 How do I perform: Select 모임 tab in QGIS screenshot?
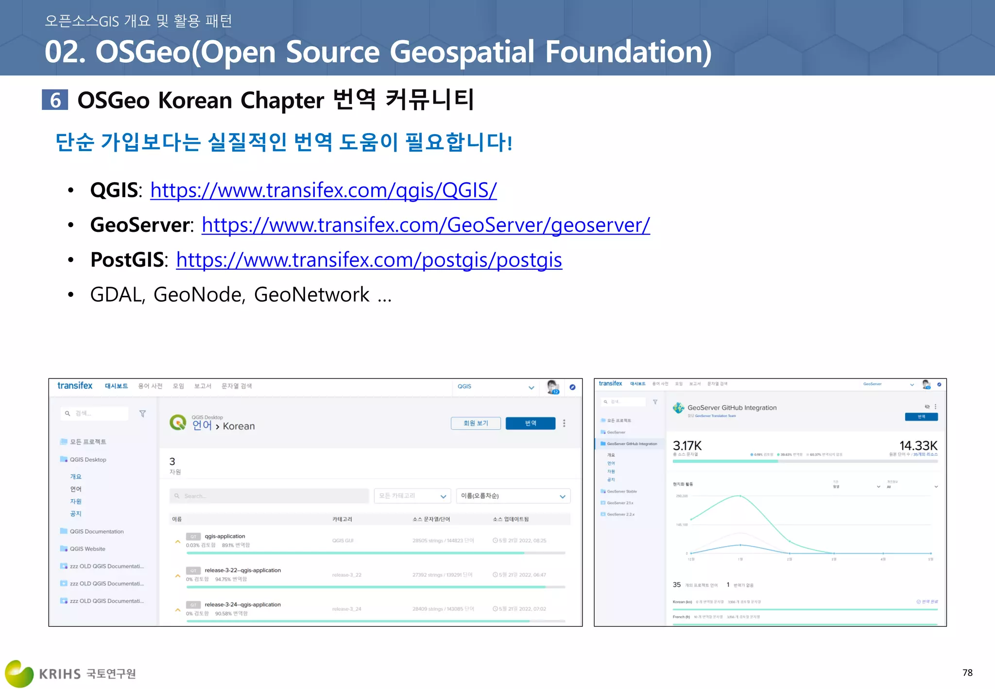[178, 386]
